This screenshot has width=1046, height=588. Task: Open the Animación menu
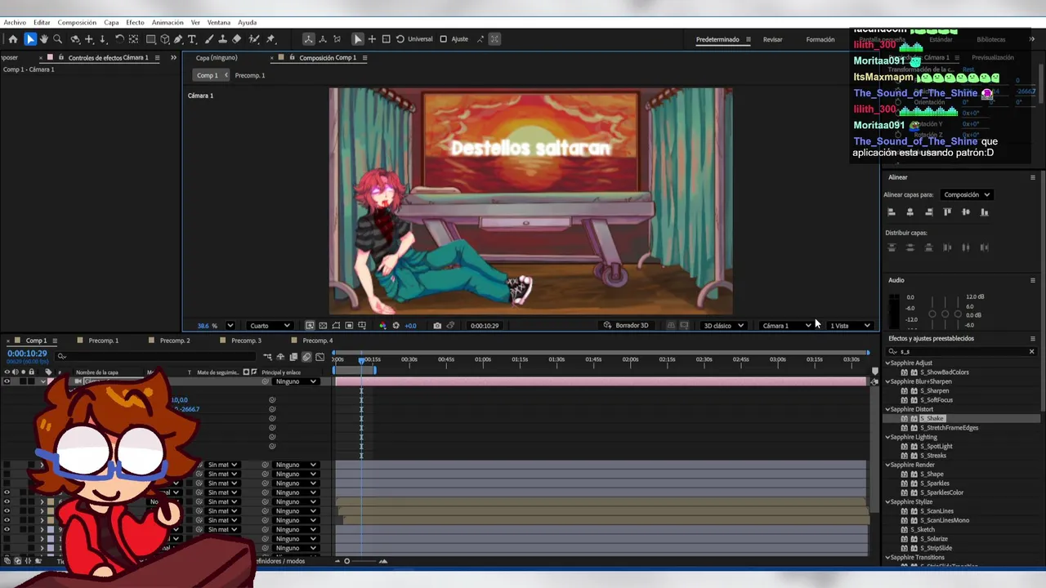(168, 23)
